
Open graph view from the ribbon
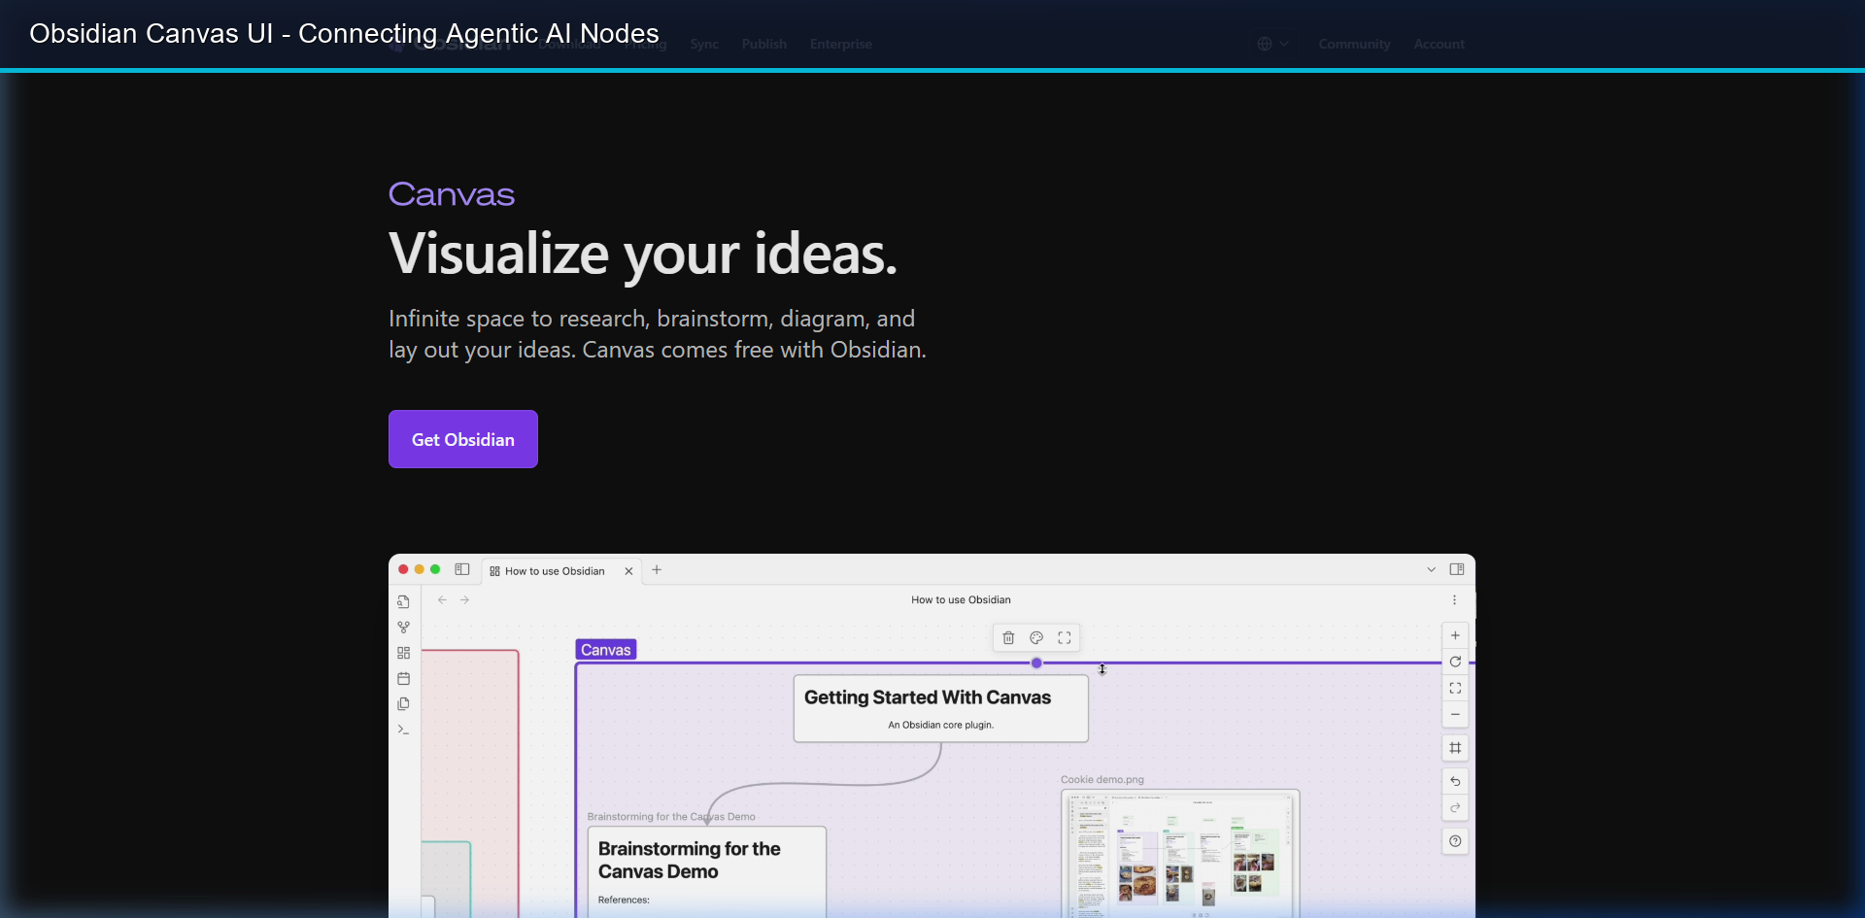[403, 628]
